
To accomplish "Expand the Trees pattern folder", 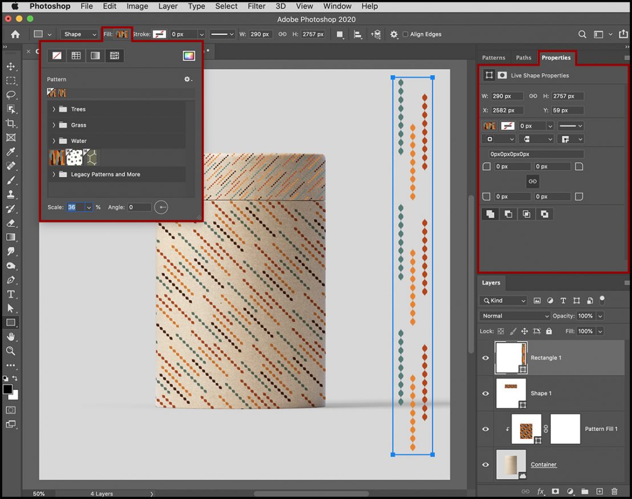I will [54, 109].
